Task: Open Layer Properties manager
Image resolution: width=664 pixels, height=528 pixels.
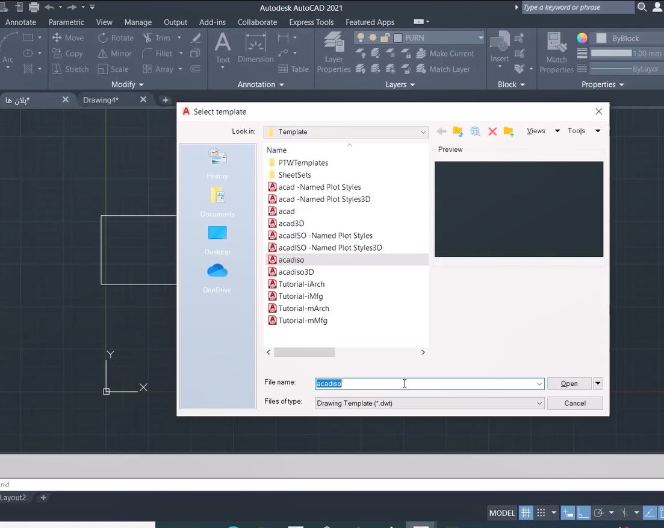Action: (334, 52)
